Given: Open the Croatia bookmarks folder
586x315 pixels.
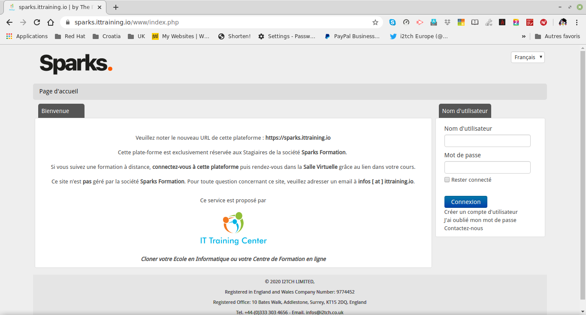Looking at the screenshot, I should tap(106, 36).
